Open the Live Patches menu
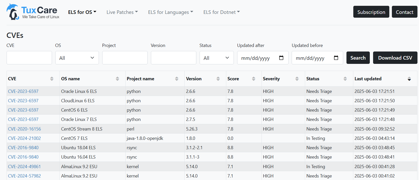 [122, 12]
